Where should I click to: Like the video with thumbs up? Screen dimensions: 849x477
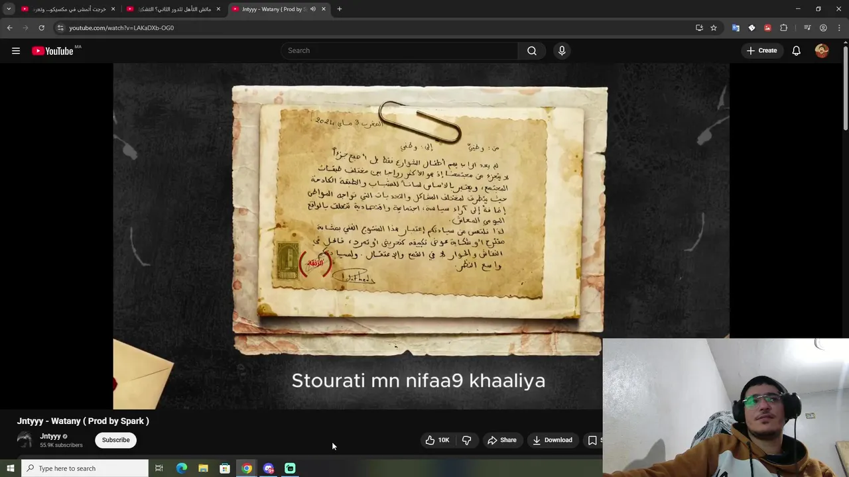coord(437,440)
